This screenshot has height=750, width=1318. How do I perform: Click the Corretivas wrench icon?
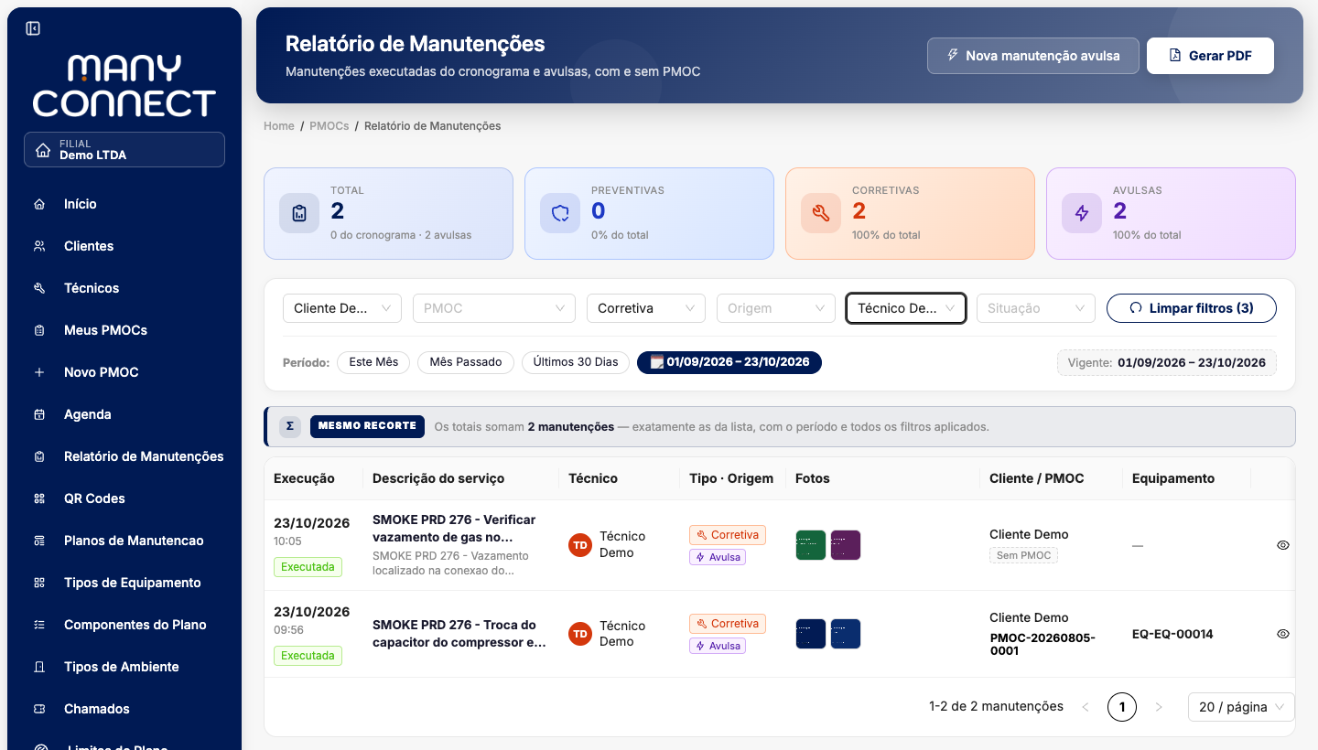point(821,213)
